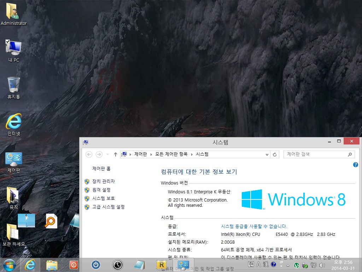
Task: Open the orange magnifier document icon
Action: [51, 221]
